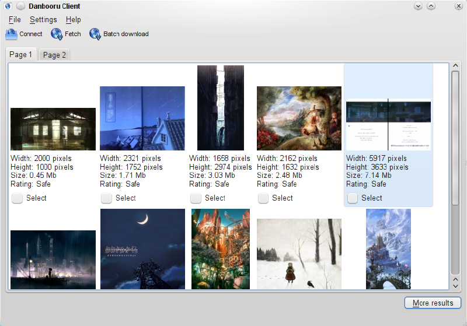Switch to the Page 1 tab
Viewport: 467px width, 326px height.
coord(21,54)
